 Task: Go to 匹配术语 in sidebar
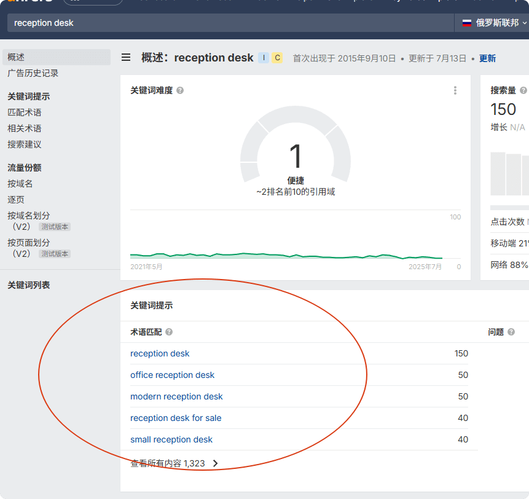(25, 112)
